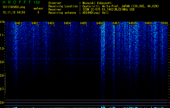Click the kHz axis unit label
Image resolution: width=170 pixels, height=108 pixels.
[2, 22]
